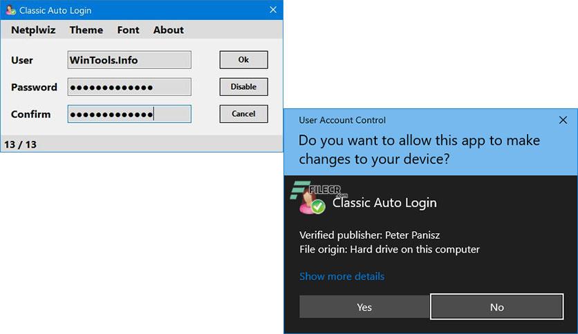Open the Font menu

(128, 30)
